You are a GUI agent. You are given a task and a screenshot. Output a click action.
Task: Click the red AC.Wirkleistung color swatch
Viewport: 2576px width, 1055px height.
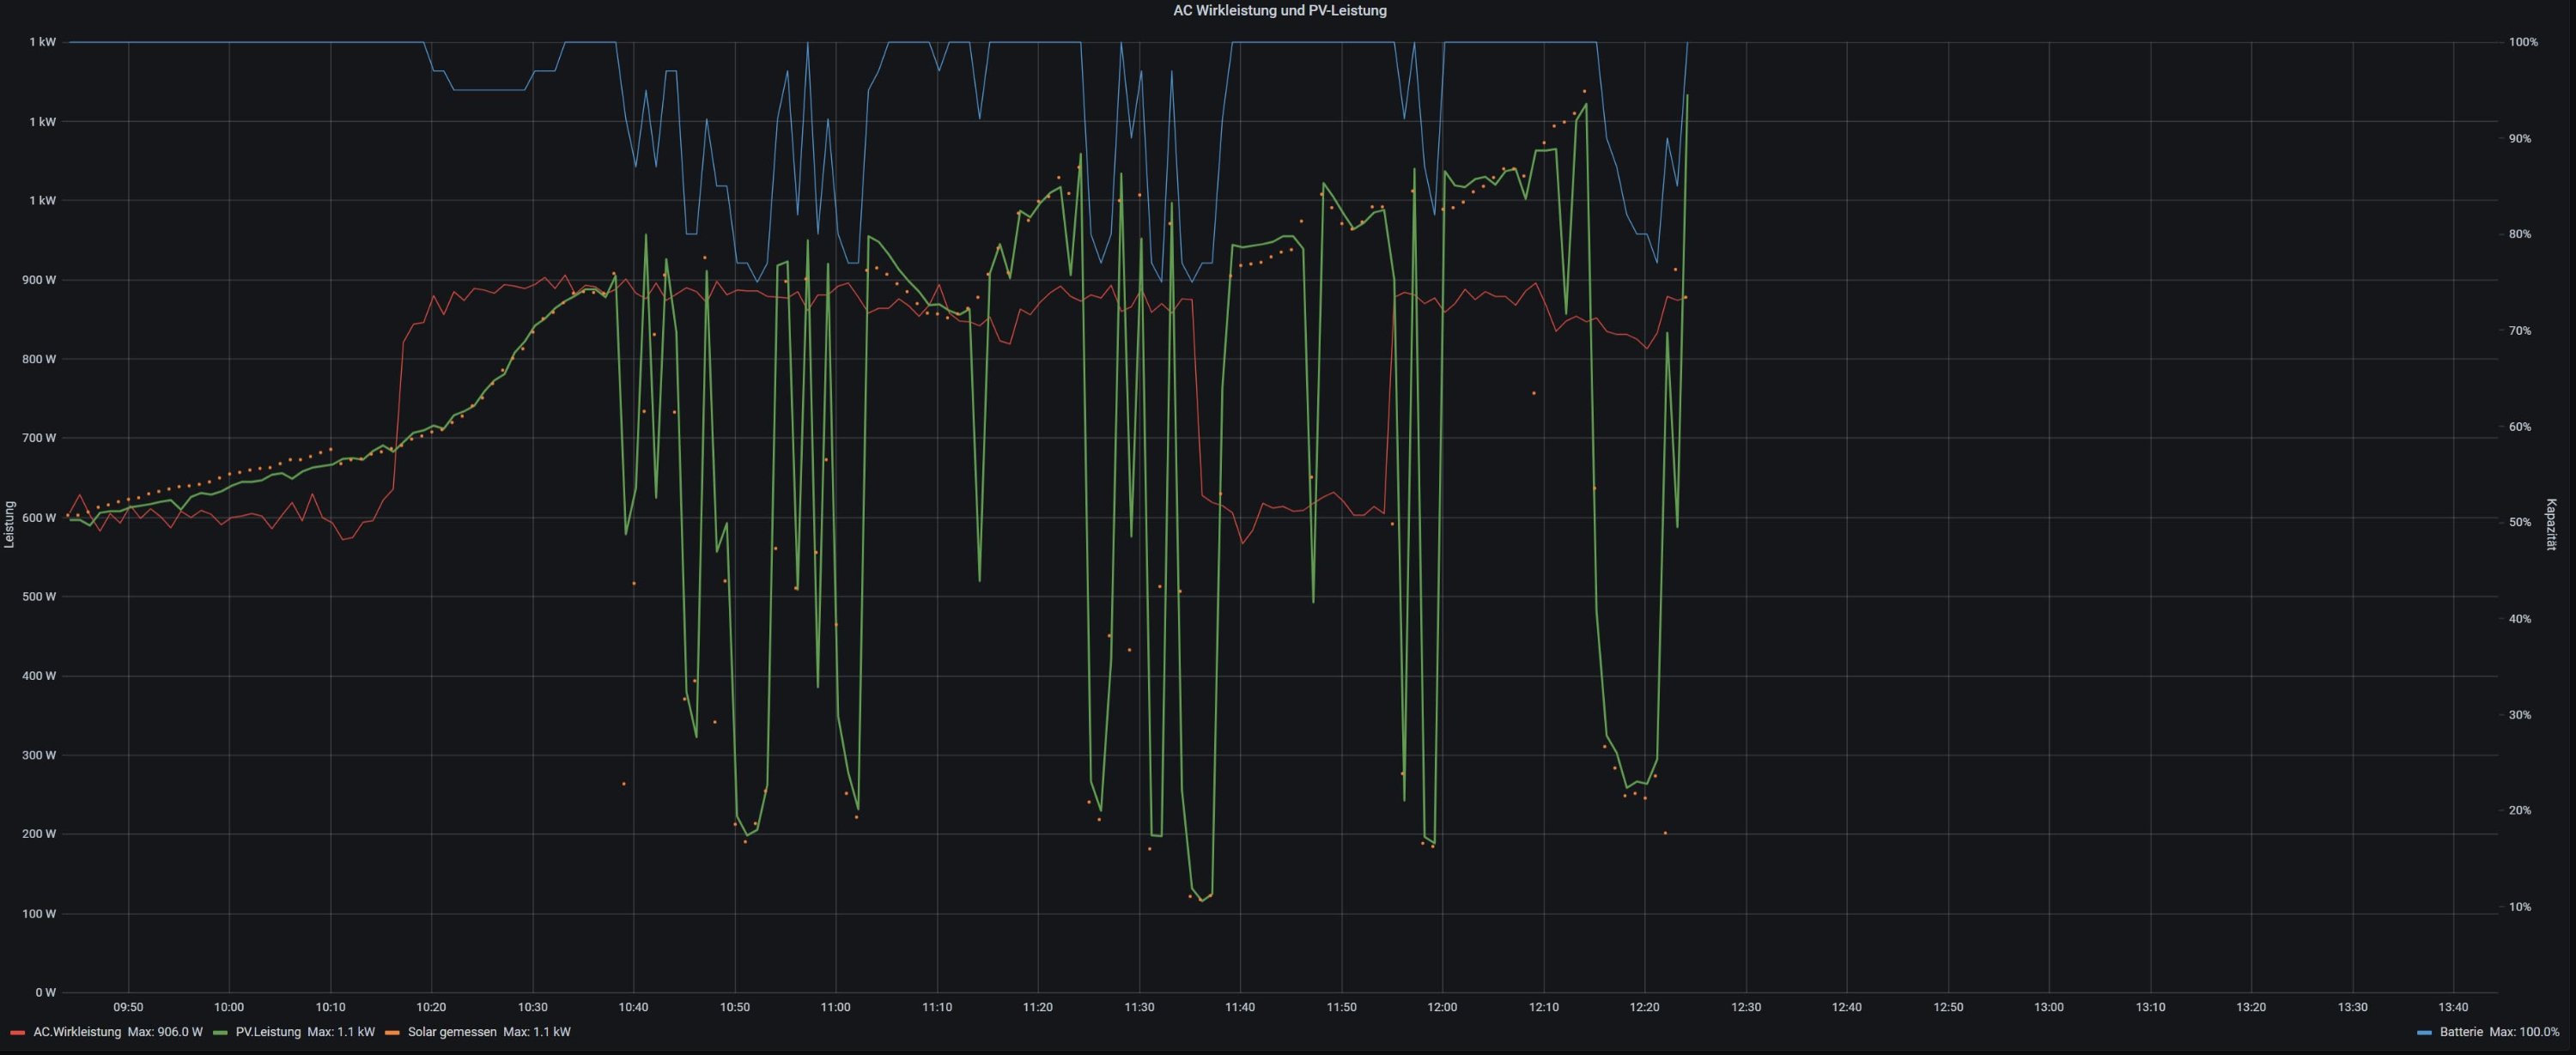[17, 1032]
